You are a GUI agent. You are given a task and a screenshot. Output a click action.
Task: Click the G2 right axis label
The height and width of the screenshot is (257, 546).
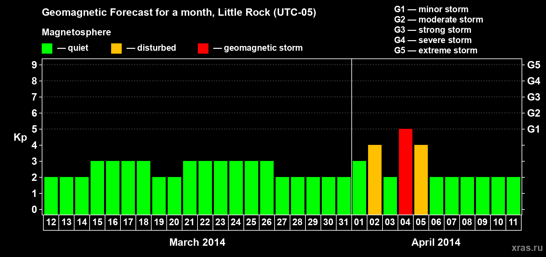[x=534, y=113]
